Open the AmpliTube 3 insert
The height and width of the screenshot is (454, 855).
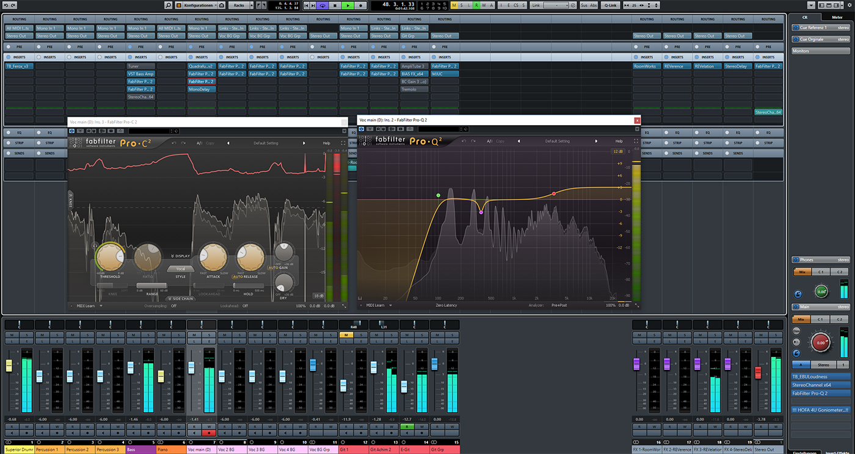click(415, 66)
